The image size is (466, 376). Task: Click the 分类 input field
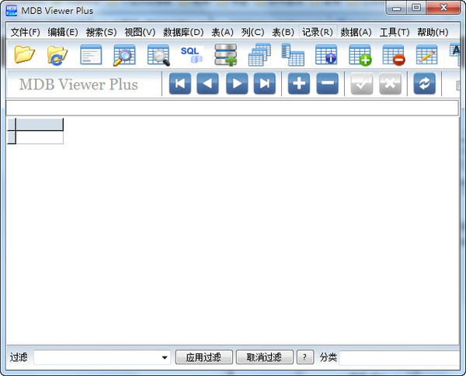(x=400, y=357)
